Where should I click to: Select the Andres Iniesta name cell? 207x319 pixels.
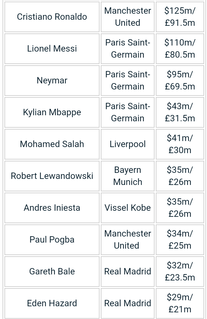(x=52, y=208)
